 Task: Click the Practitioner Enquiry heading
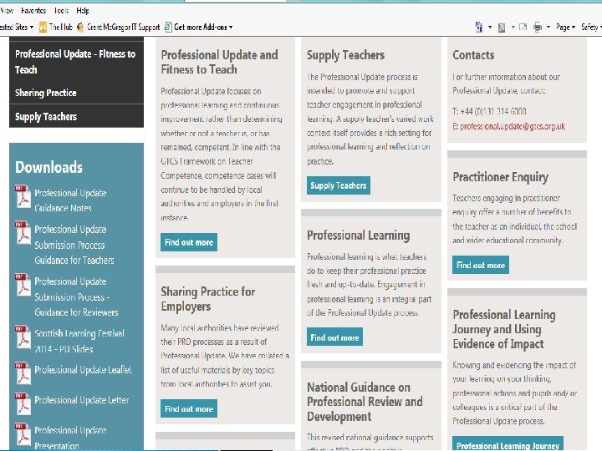coord(500,177)
